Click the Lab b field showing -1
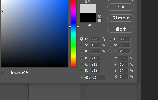 coord(125,51)
